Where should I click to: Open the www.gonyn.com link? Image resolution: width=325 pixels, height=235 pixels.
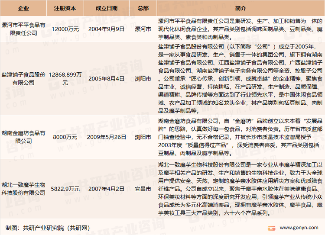299,228
